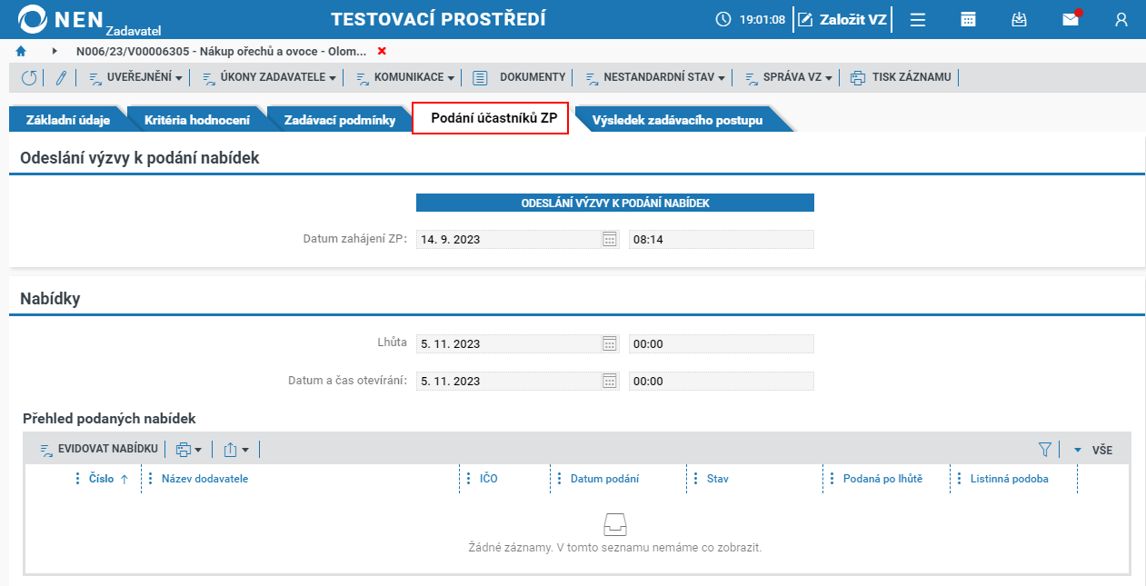Click the breadcrumb arrow next to home
1146x586 pixels.
click(55, 51)
